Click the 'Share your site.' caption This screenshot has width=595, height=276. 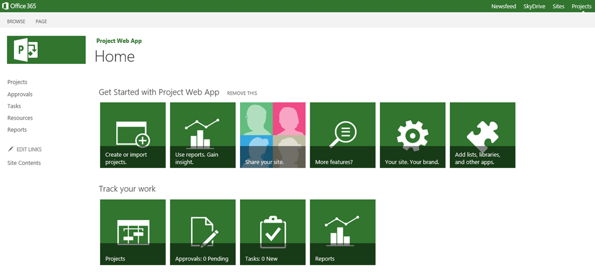[x=264, y=162]
